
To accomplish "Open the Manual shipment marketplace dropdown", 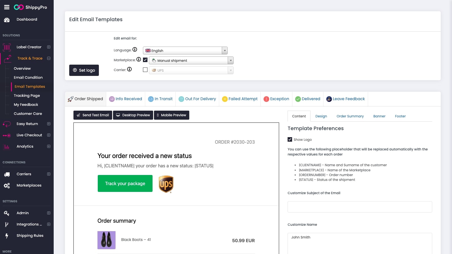I will point(191,60).
